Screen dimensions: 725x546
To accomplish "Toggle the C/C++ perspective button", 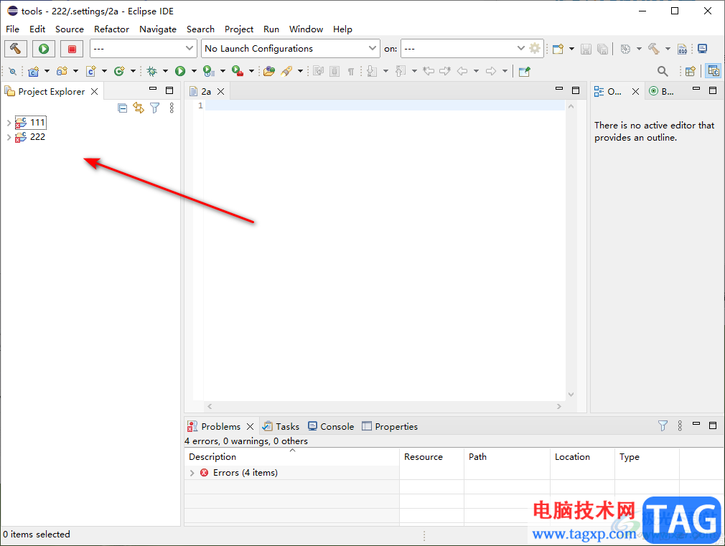I will 714,71.
